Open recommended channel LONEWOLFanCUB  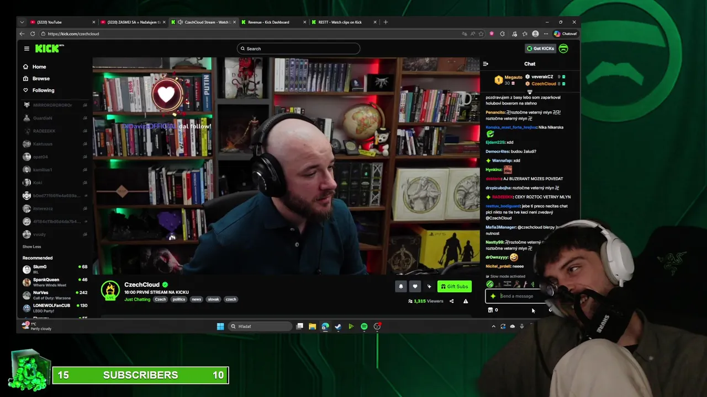[55, 307]
